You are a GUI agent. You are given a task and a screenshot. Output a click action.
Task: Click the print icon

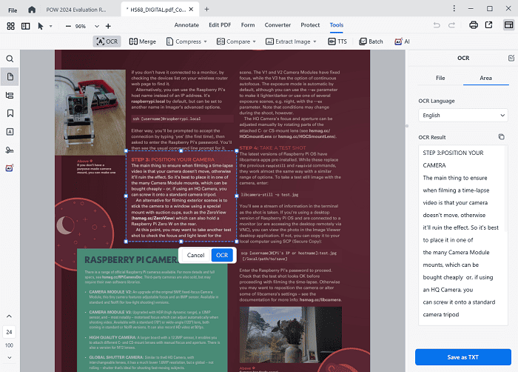coord(473,25)
